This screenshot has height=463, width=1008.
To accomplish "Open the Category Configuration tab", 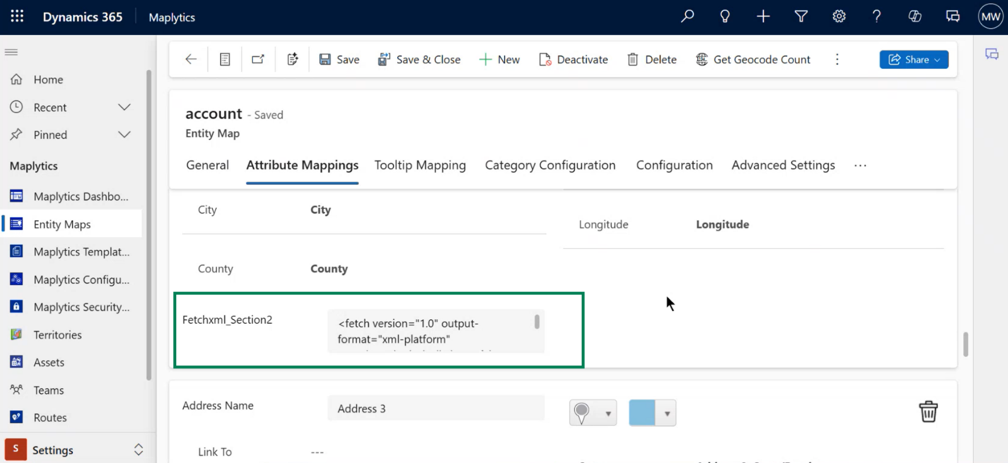I will click(550, 165).
